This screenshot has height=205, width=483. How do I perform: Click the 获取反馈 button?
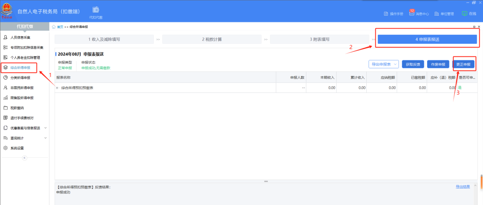tap(412, 64)
